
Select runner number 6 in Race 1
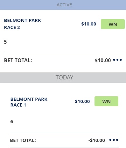(x=12, y=122)
